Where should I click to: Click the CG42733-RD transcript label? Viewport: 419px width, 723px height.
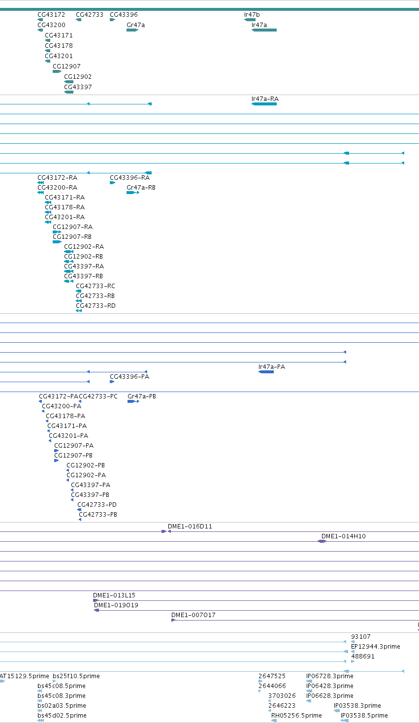tap(96, 306)
